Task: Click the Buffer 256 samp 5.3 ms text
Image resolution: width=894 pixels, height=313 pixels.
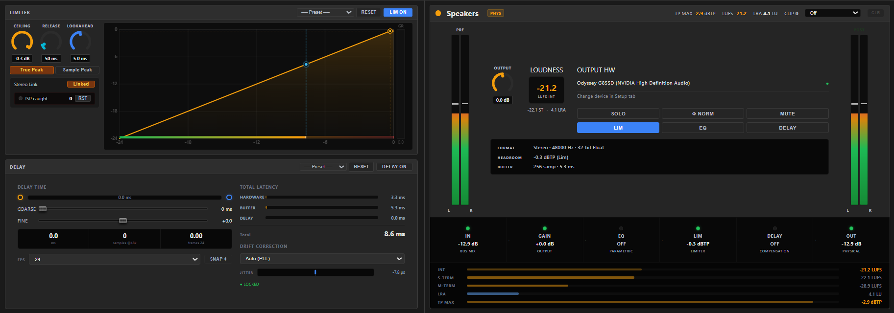Action: click(x=554, y=167)
